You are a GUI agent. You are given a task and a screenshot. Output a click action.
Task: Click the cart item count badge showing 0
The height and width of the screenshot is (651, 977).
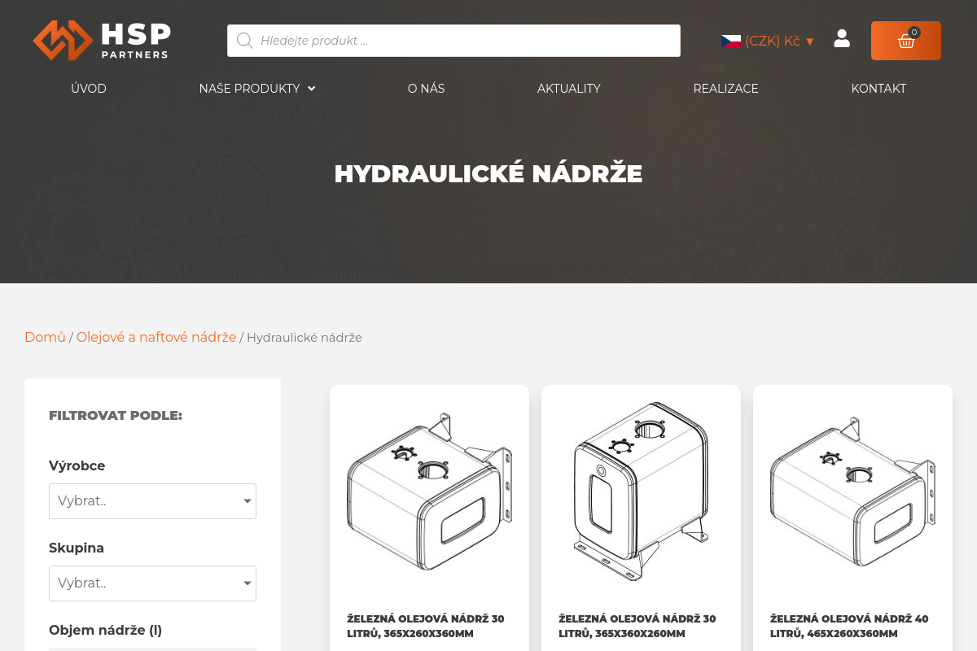pos(914,33)
